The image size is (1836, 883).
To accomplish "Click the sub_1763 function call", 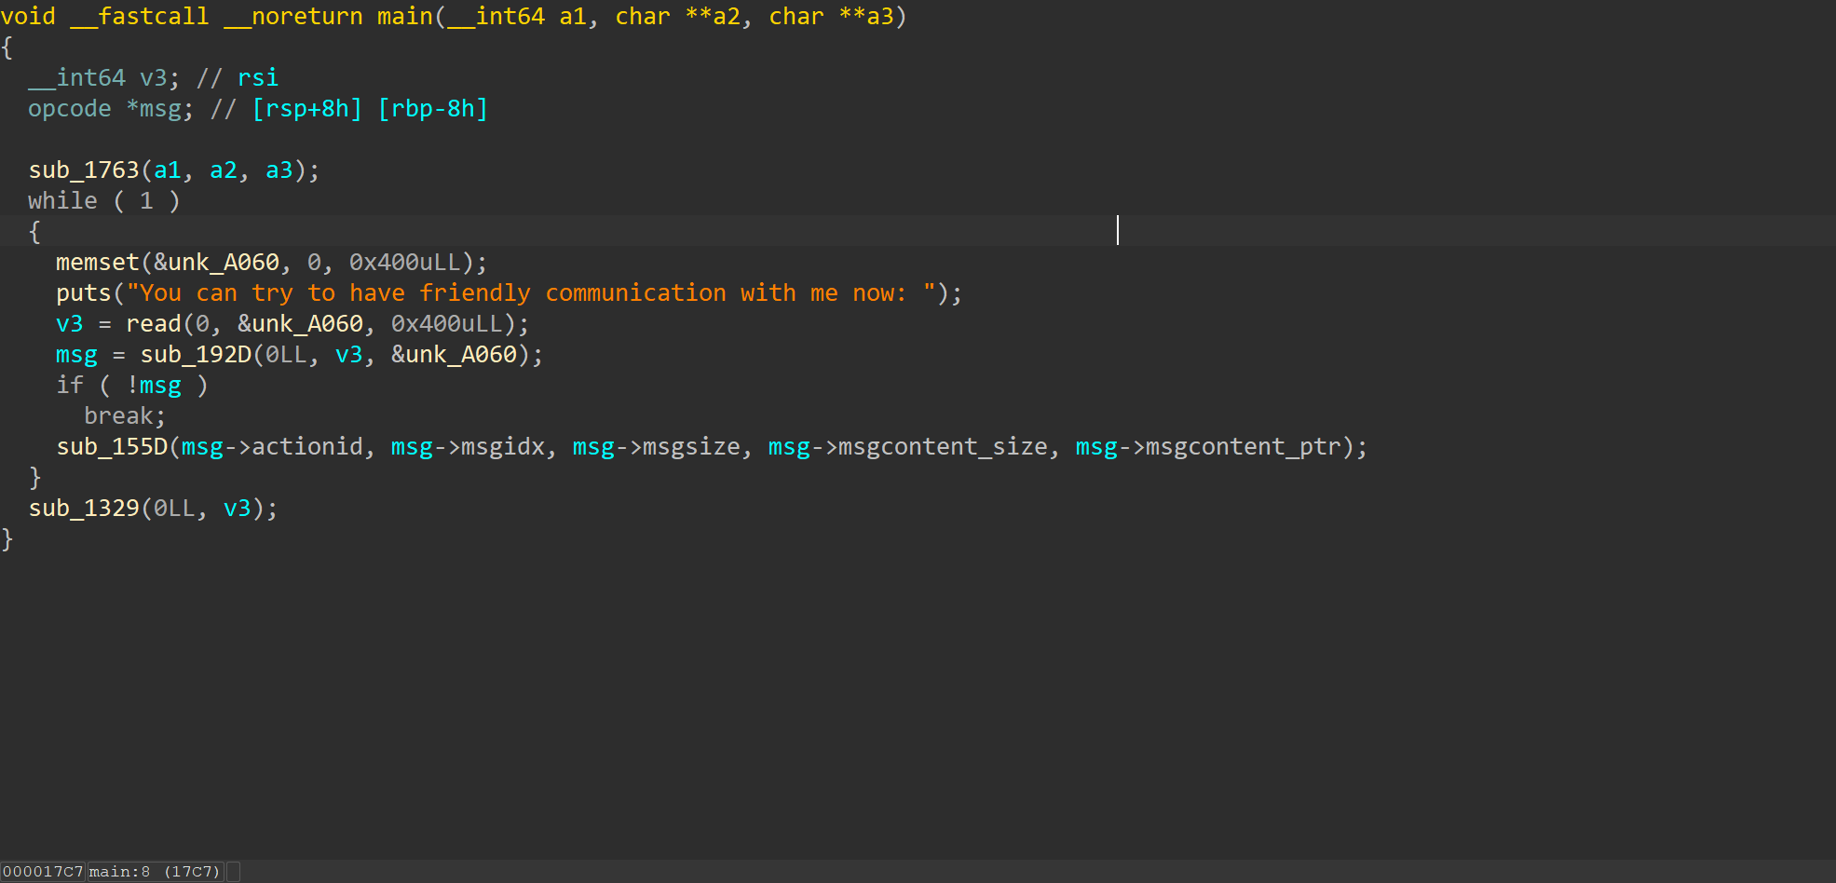I will (84, 170).
